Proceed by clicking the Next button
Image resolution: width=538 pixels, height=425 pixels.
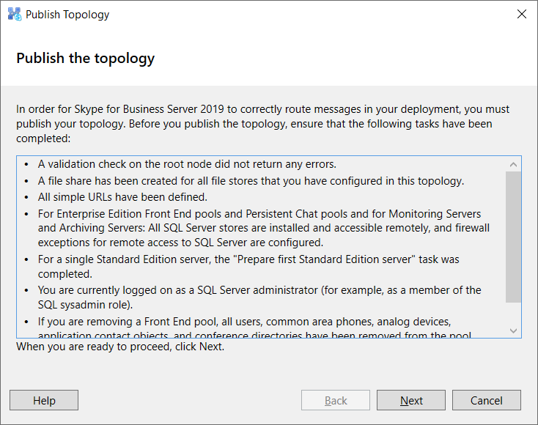(x=411, y=400)
